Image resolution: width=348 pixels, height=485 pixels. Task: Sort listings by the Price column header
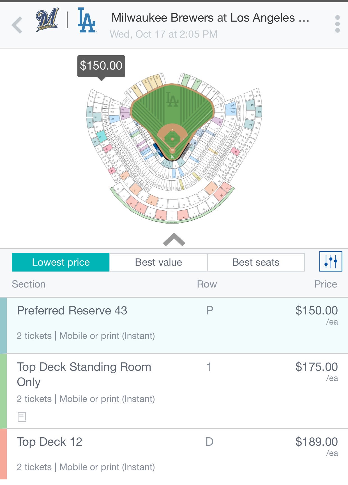click(326, 284)
